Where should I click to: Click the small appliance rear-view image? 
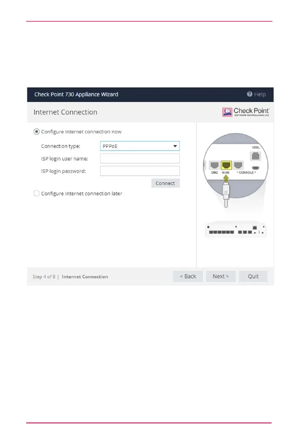(x=235, y=229)
